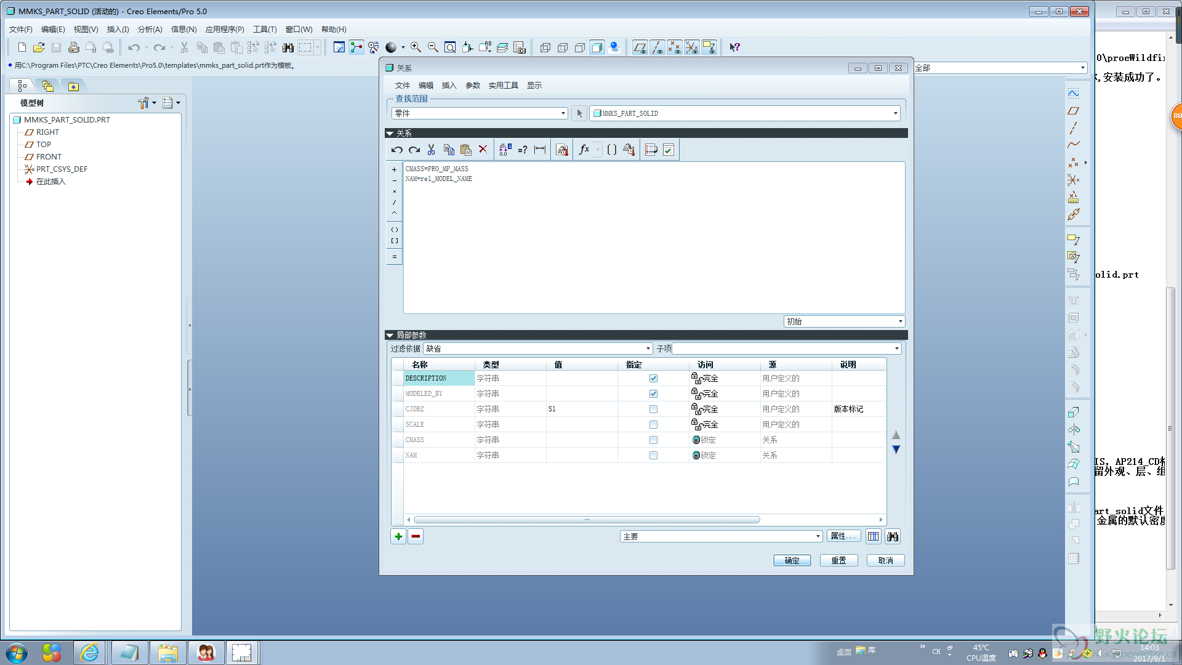Open 分析(A) menu in main window
Viewport: 1182px width, 665px height.
[x=150, y=30]
